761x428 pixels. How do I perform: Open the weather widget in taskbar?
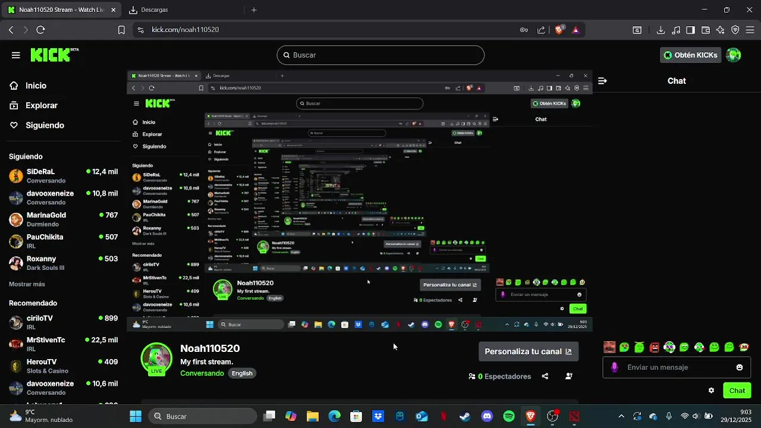click(x=40, y=416)
